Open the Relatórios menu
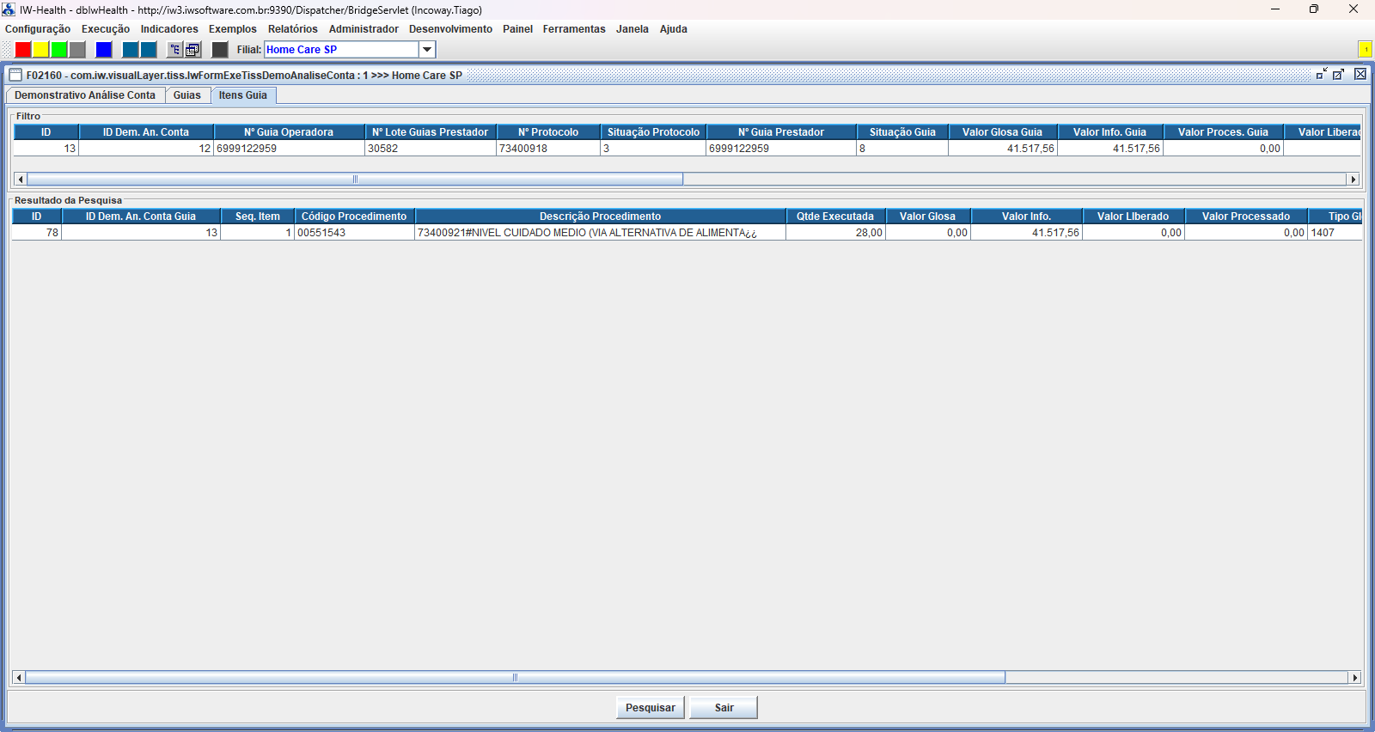This screenshot has width=1375, height=732. [x=292, y=29]
